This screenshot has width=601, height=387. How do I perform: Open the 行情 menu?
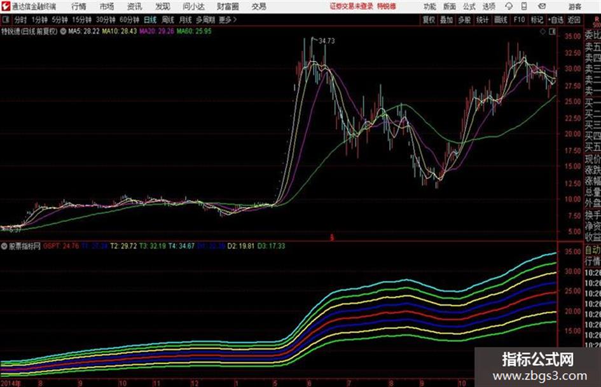click(79, 6)
